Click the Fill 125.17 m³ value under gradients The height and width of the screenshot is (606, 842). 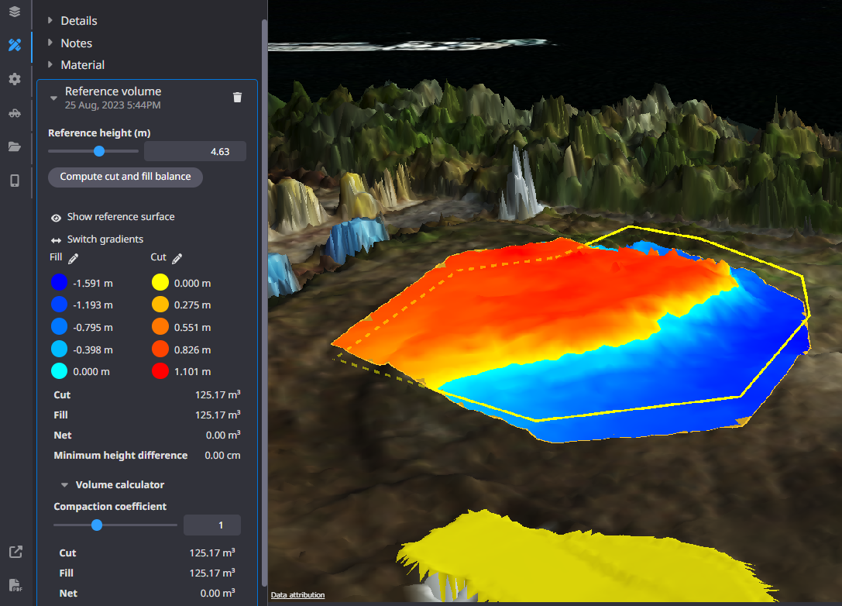[218, 415]
